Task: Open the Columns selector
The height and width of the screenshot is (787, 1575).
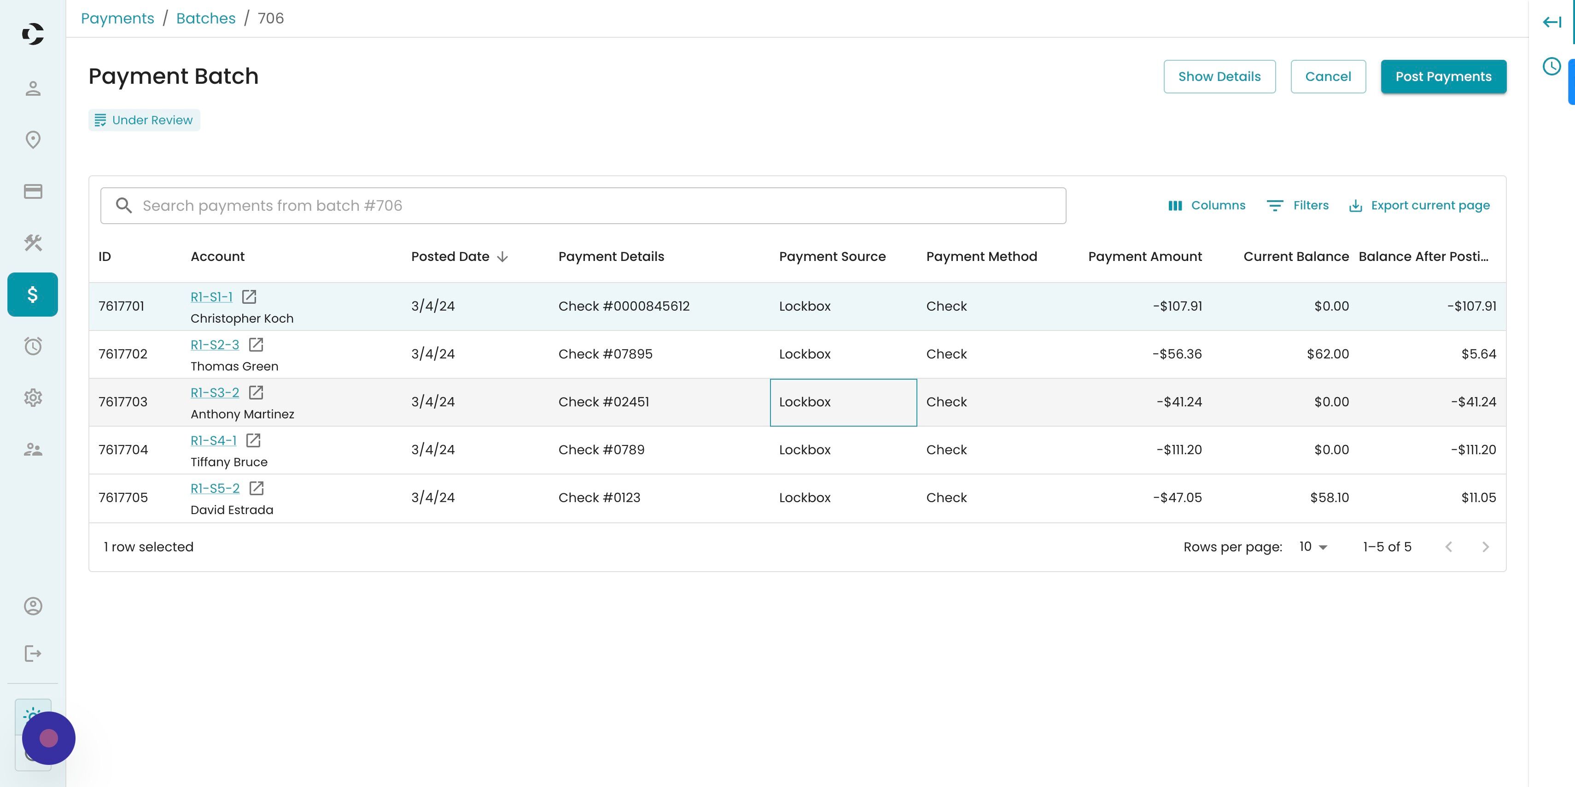Action: click(1206, 205)
